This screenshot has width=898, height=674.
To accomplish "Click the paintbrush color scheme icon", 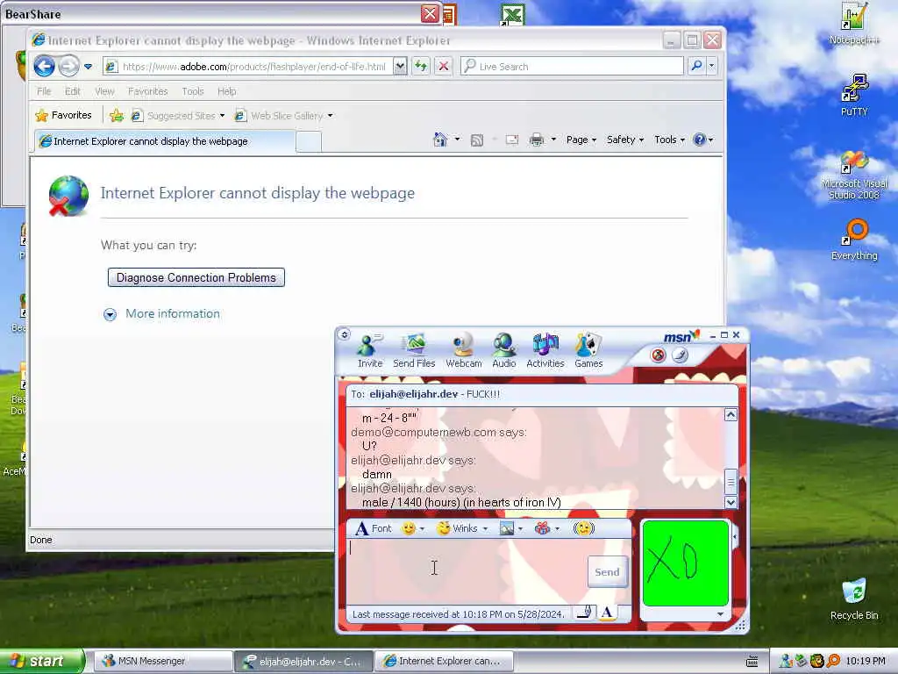I will 680,355.
